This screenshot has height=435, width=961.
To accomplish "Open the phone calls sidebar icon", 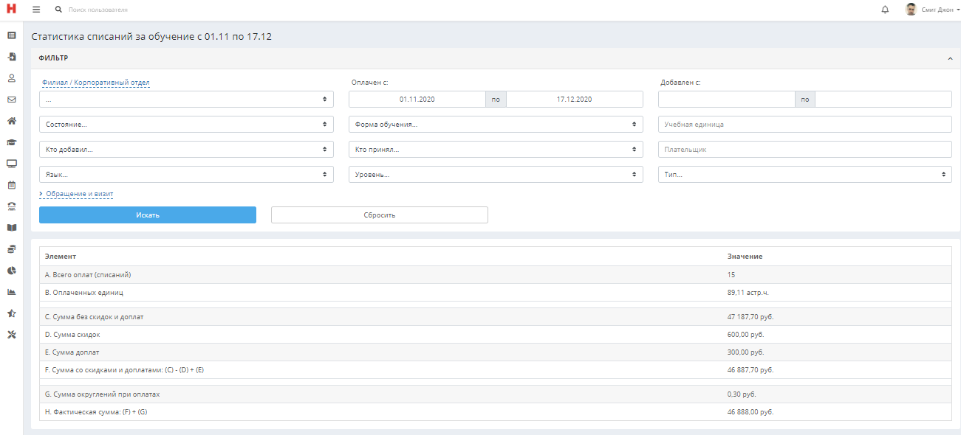I will 12,206.
